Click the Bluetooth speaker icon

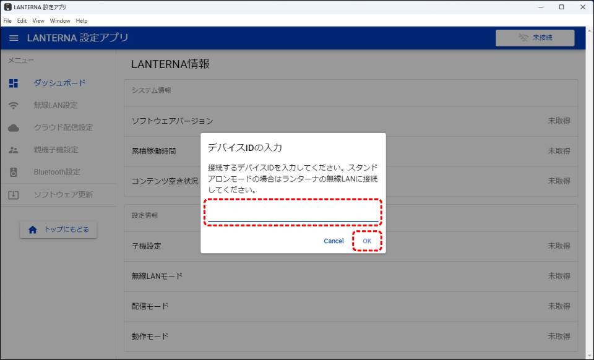point(14,172)
